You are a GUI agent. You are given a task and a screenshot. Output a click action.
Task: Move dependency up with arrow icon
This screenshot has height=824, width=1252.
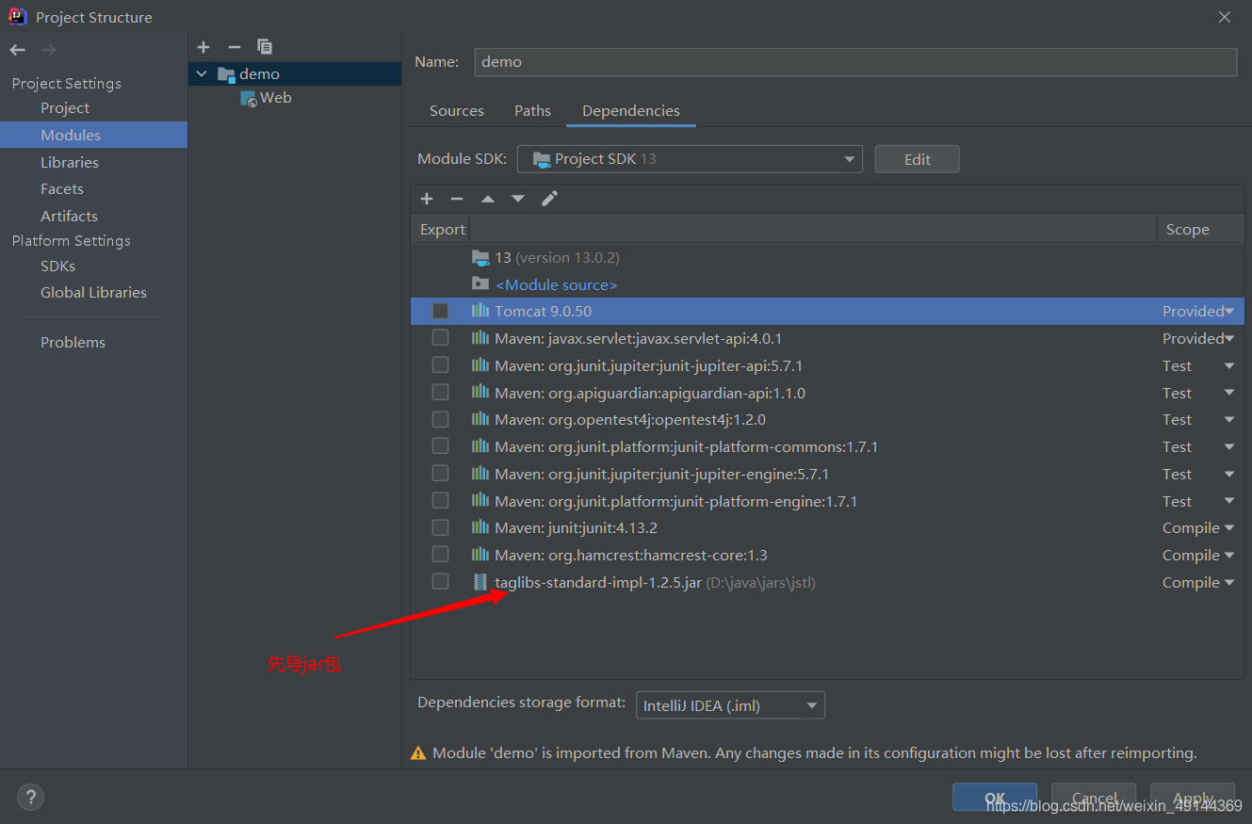point(487,199)
